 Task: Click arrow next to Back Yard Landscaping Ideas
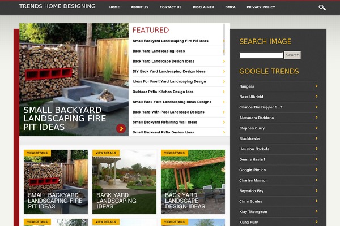pos(224,51)
